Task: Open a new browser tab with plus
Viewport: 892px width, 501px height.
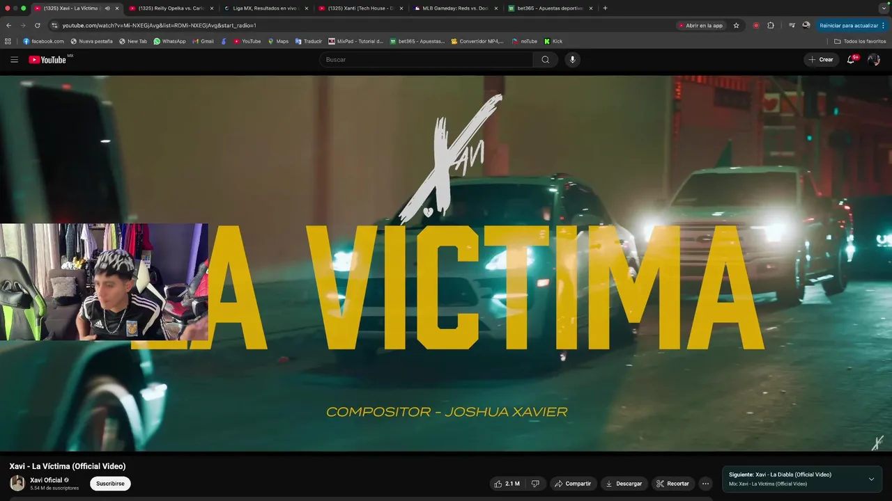Action: [605, 8]
